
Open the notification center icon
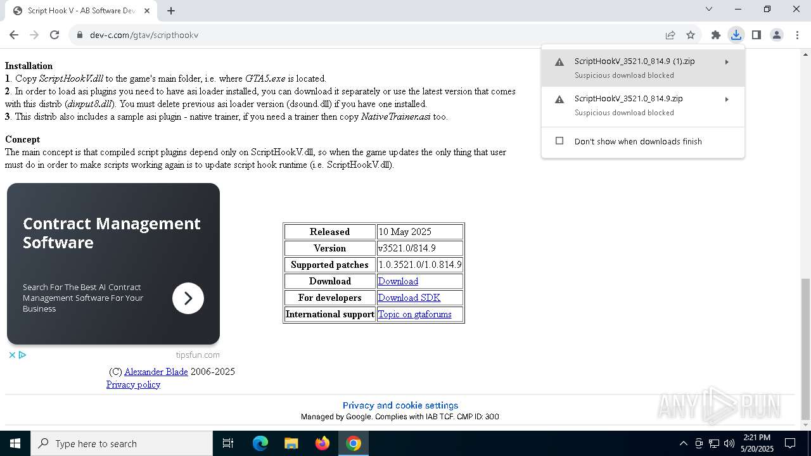pos(791,443)
